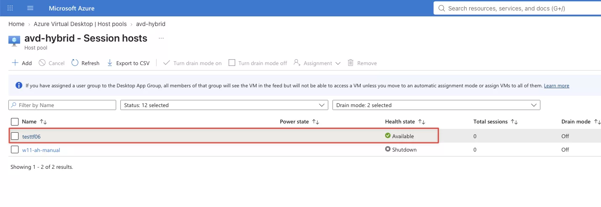Open the testtf06 session host
Image resolution: width=601 pixels, height=207 pixels.
[32, 136]
